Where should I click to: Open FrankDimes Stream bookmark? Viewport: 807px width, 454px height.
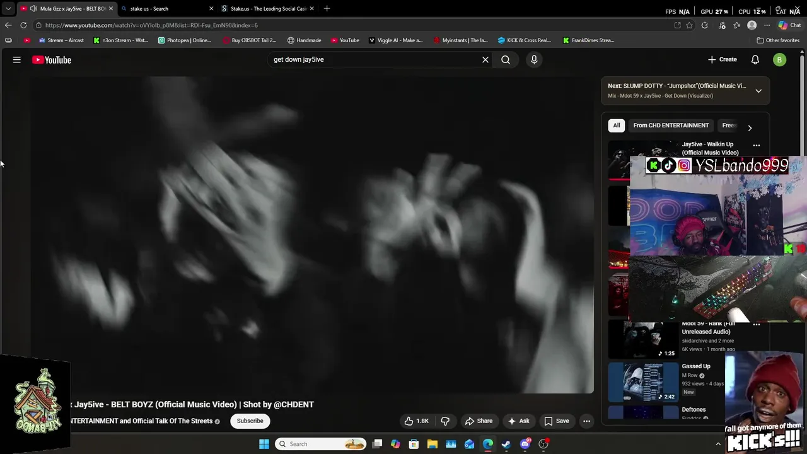589,40
